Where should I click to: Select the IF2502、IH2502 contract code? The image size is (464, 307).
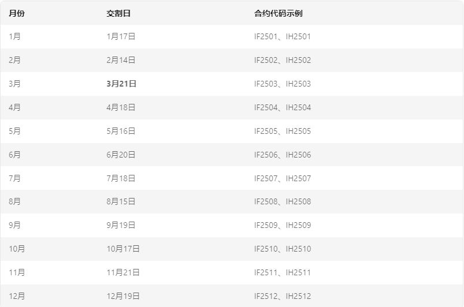point(283,60)
